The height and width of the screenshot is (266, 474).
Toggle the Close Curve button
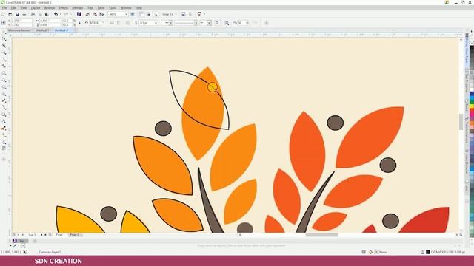(x=217, y=23)
